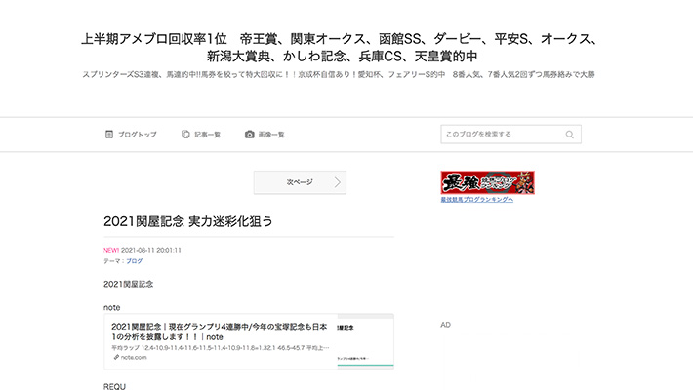Viewport: 693px width, 390px height.
Task: Click the article list (記事一覧) pages icon
Action: point(185,135)
